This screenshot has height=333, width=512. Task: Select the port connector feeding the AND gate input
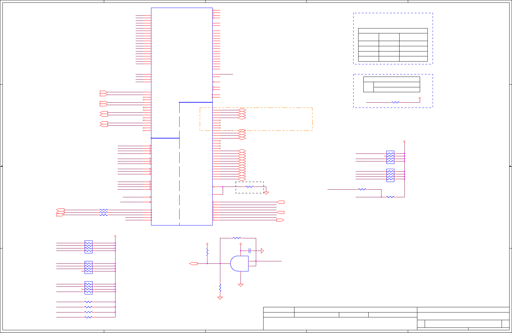(x=193, y=263)
